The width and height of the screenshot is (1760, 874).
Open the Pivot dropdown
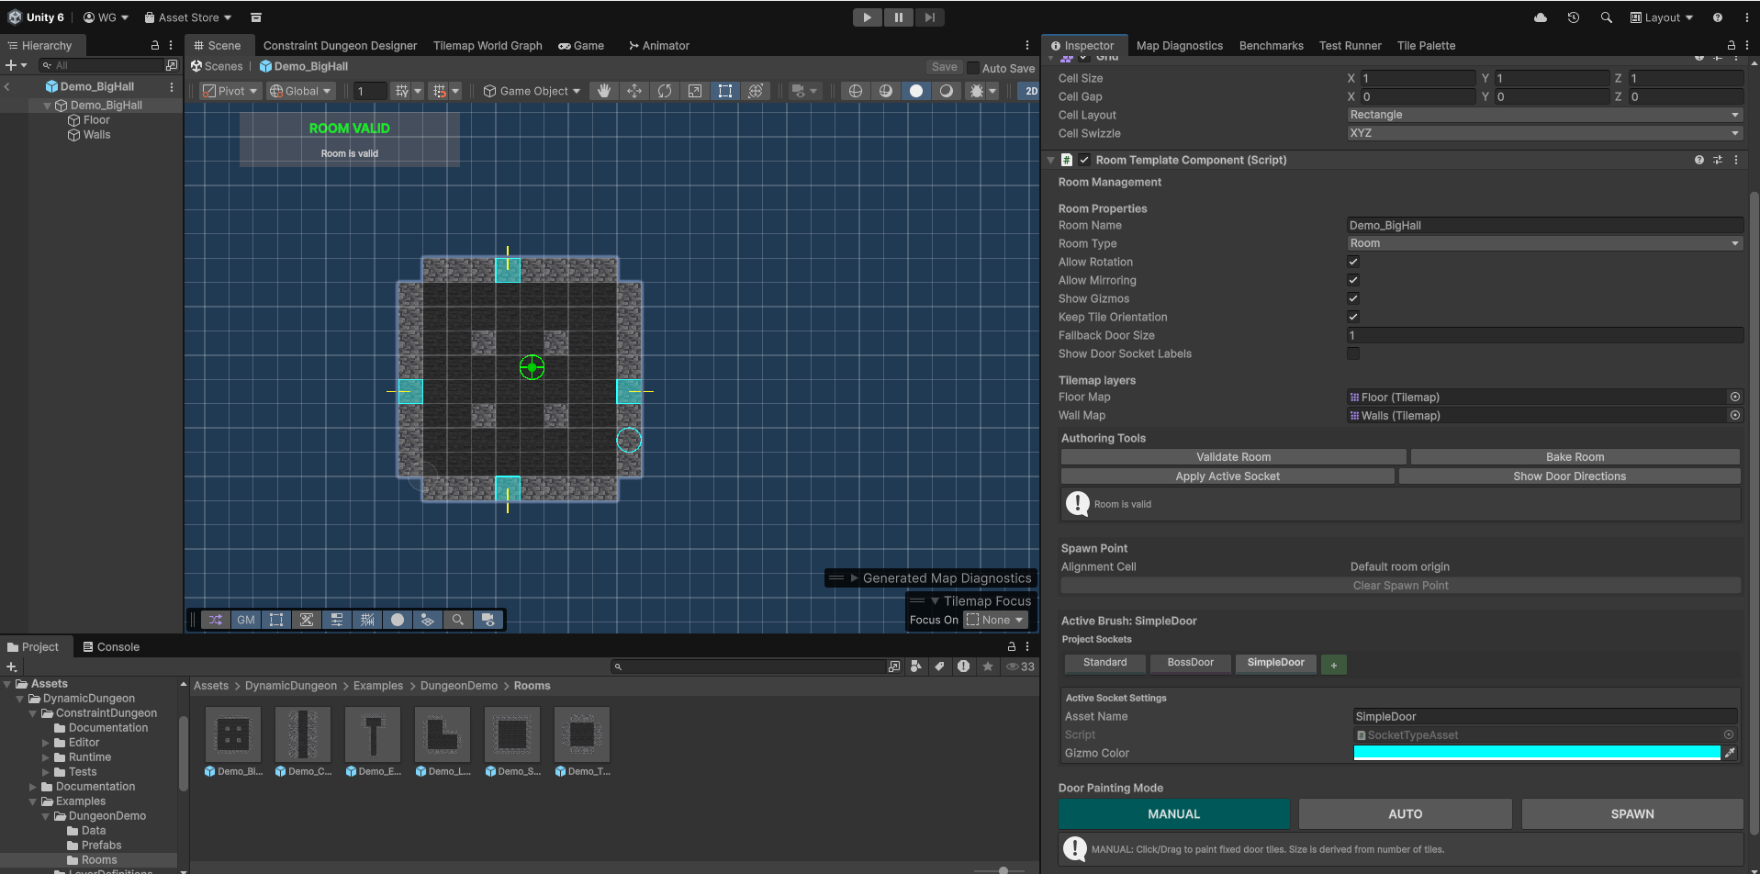pyautogui.click(x=230, y=91)
